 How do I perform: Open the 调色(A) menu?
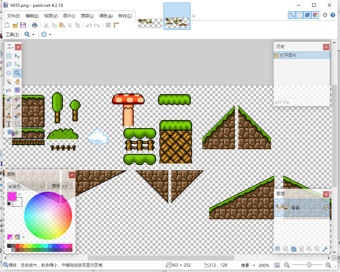(106, 16)
